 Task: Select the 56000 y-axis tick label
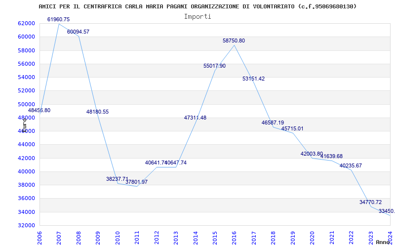point(26,64)
